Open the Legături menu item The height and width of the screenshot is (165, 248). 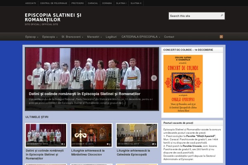(x=111, y=37)
